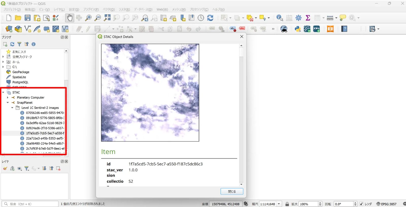The width and height of the screenshot is (406, 207).
Task: Open the measure tool dropdown arrow
Action: [336, 18]
